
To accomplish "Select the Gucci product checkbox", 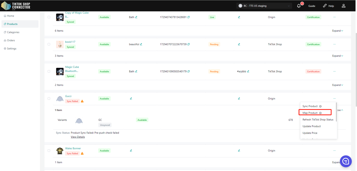I will click(49, 98).
